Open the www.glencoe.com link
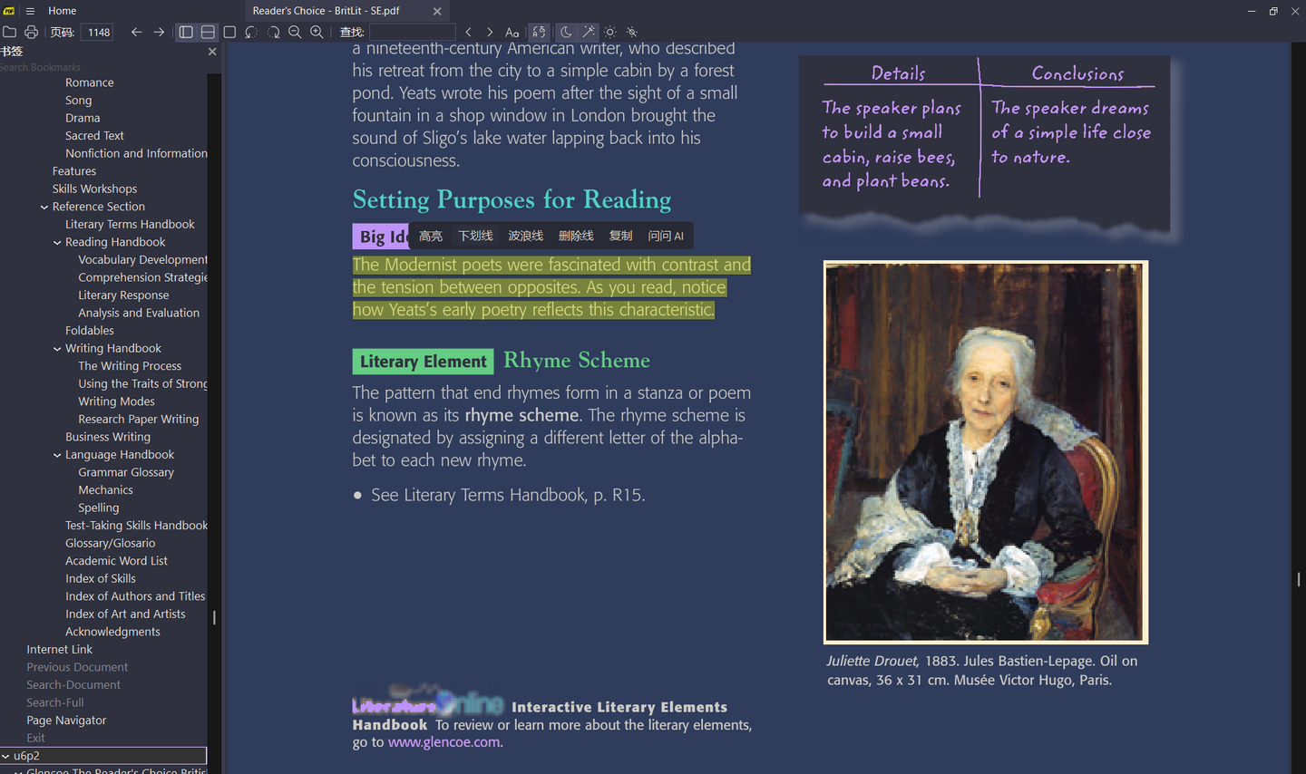 pyautogui.click(x=443, y=742)
